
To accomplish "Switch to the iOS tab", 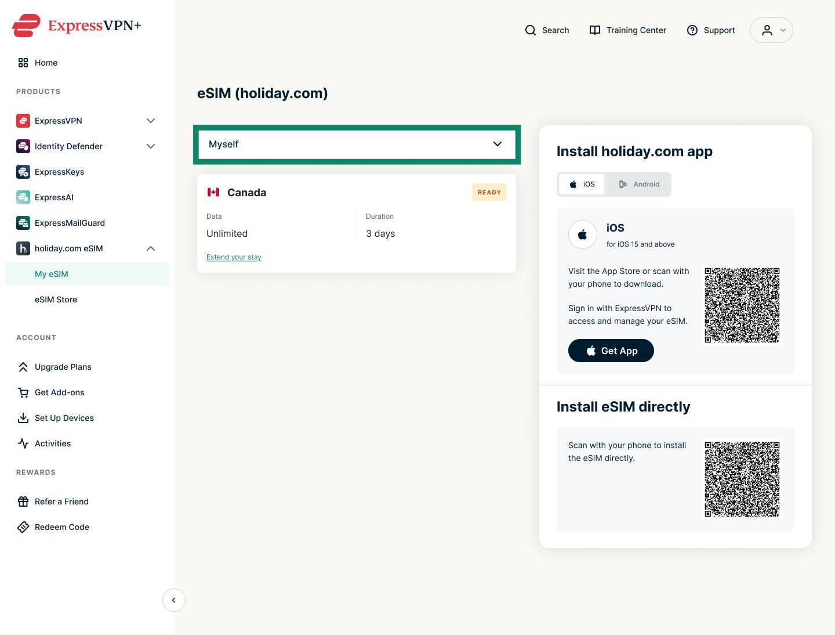I will tap(582, 185).
